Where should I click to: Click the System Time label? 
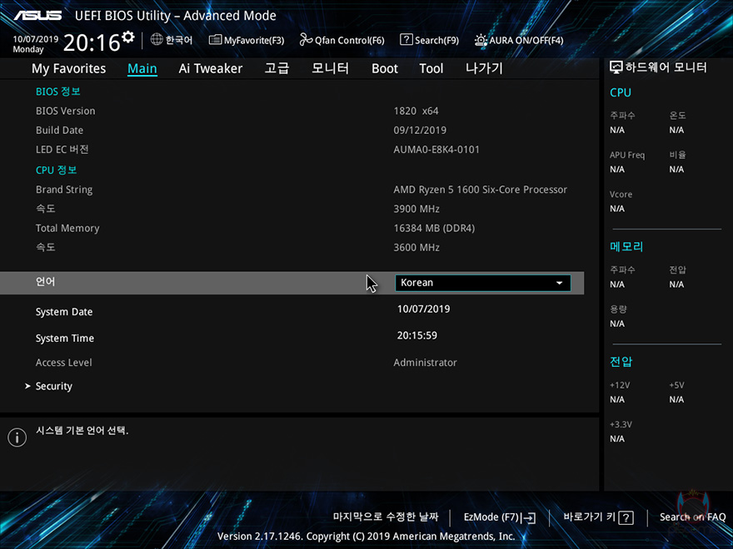tap(64, 339)
